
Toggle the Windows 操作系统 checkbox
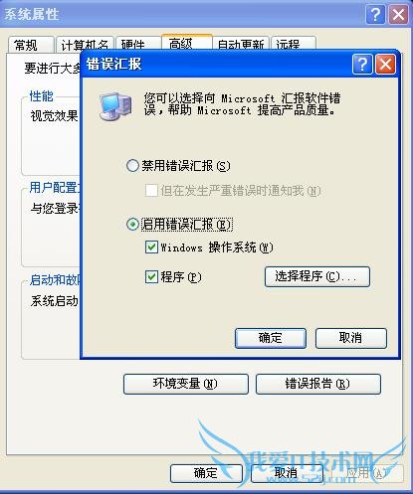coord(151,247)
